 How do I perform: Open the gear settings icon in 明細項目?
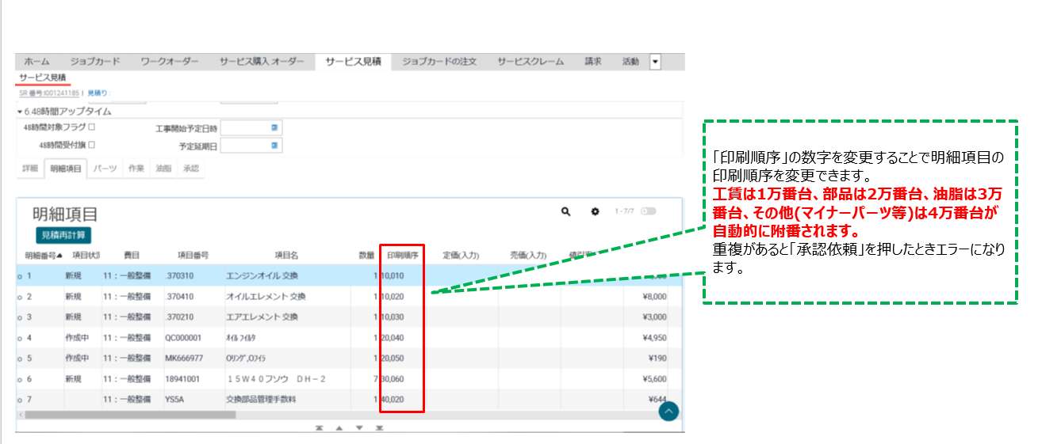pyautogui.click(x=595, y=212)
